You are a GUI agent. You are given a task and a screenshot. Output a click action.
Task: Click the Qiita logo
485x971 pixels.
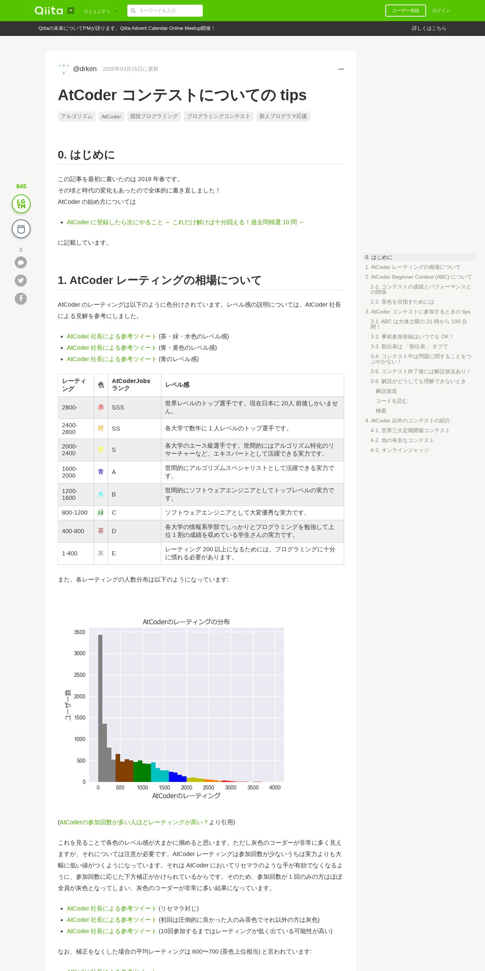pos(49,11)
